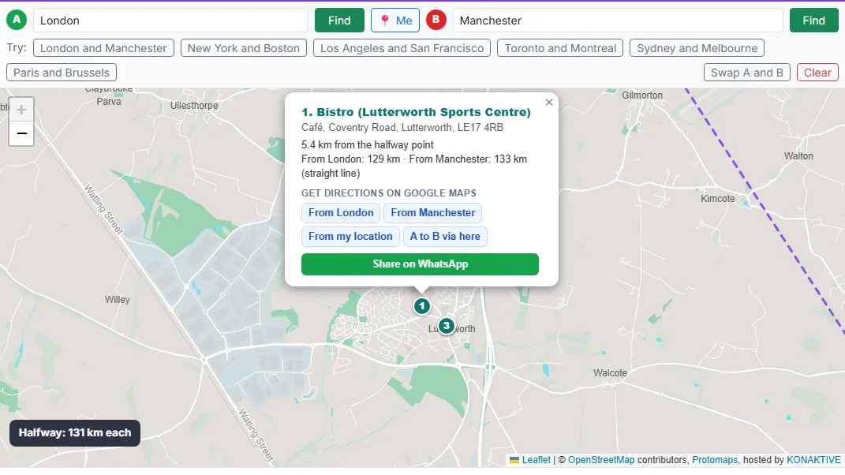Open the KONAKTIVE host link
The image size is (845, 475).
(813, 460)
